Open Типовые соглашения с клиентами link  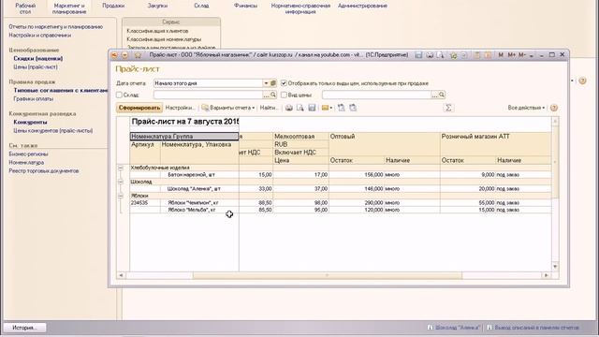pos(61,91)
